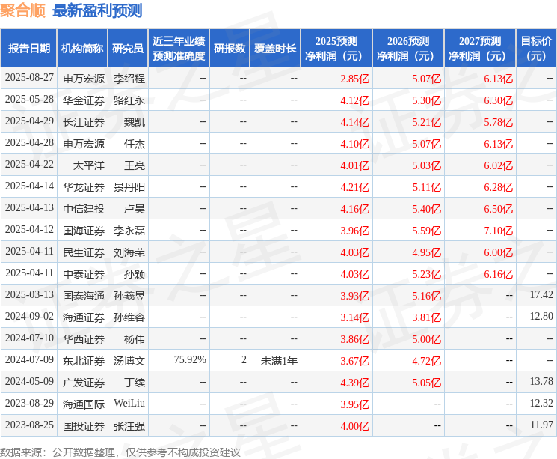This screenshot has height=459, width=557.
Task: Click analyst name 李永磊
Action: [x=129, y=231]
